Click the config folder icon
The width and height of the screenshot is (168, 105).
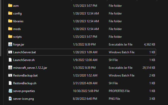click(x=10, y=13)
